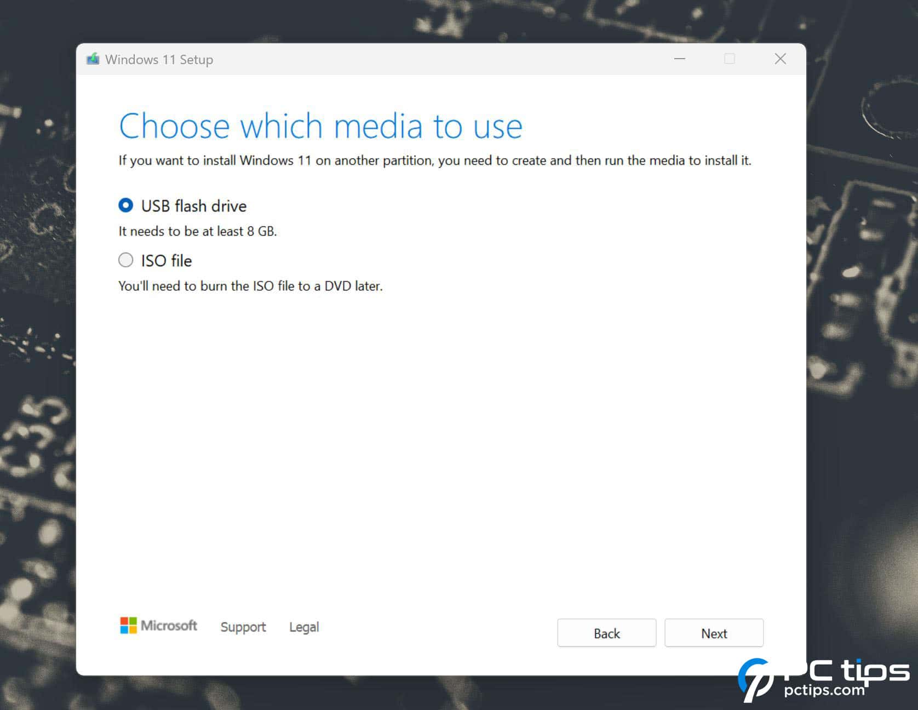918x710 pixels.
Task: Click the Windows 11 Setup title text
Action: (159, 59)
